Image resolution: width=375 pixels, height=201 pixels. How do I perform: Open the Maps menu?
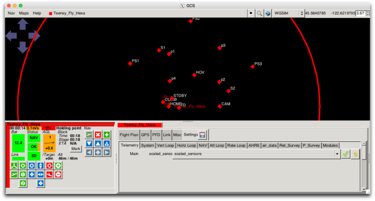(x=23, y=13)
